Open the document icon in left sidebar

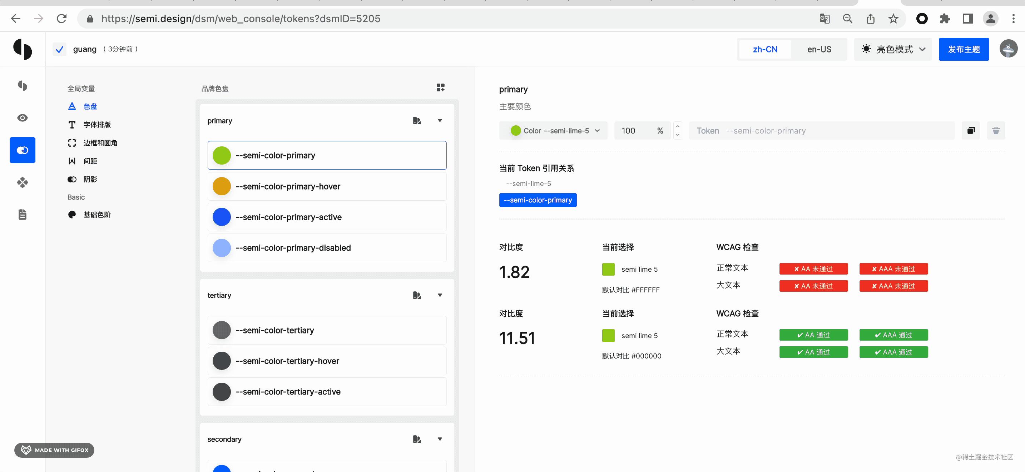point(22,215)
